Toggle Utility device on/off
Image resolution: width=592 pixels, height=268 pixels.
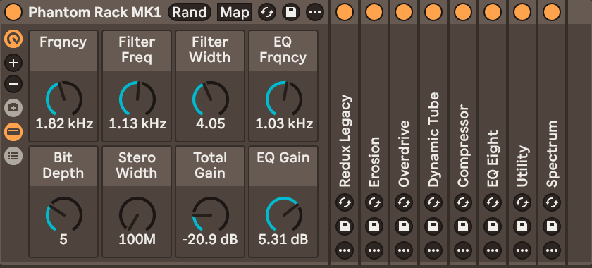click(522, 12)
